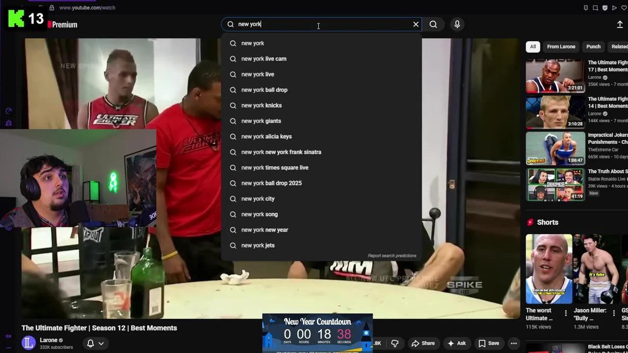Image resolution: width=628 pixels, height=353 pixels.
Task: Start voice search with microphone icon
Action: pos(457,24)
